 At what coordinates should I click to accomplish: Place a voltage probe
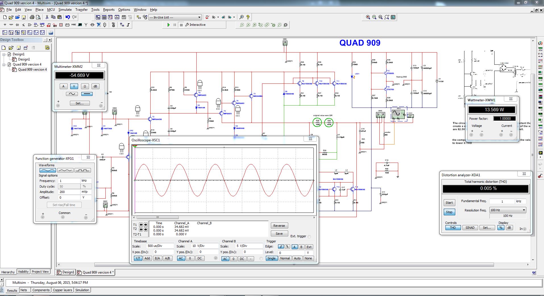pyautogui.click(x=242, y=25)
